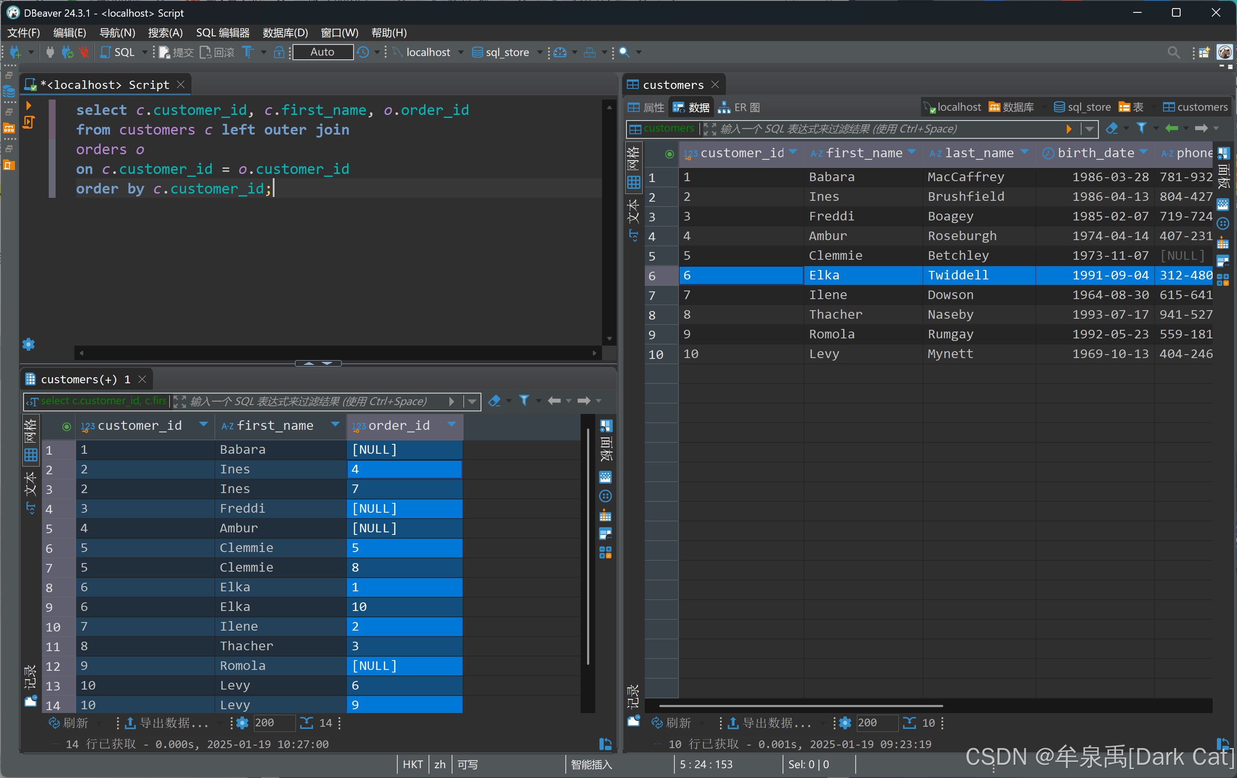The width and height of the screenshot is (1237, 778).
Task: Click the execute SQL statement arrow icon
Action: point(29,105)
